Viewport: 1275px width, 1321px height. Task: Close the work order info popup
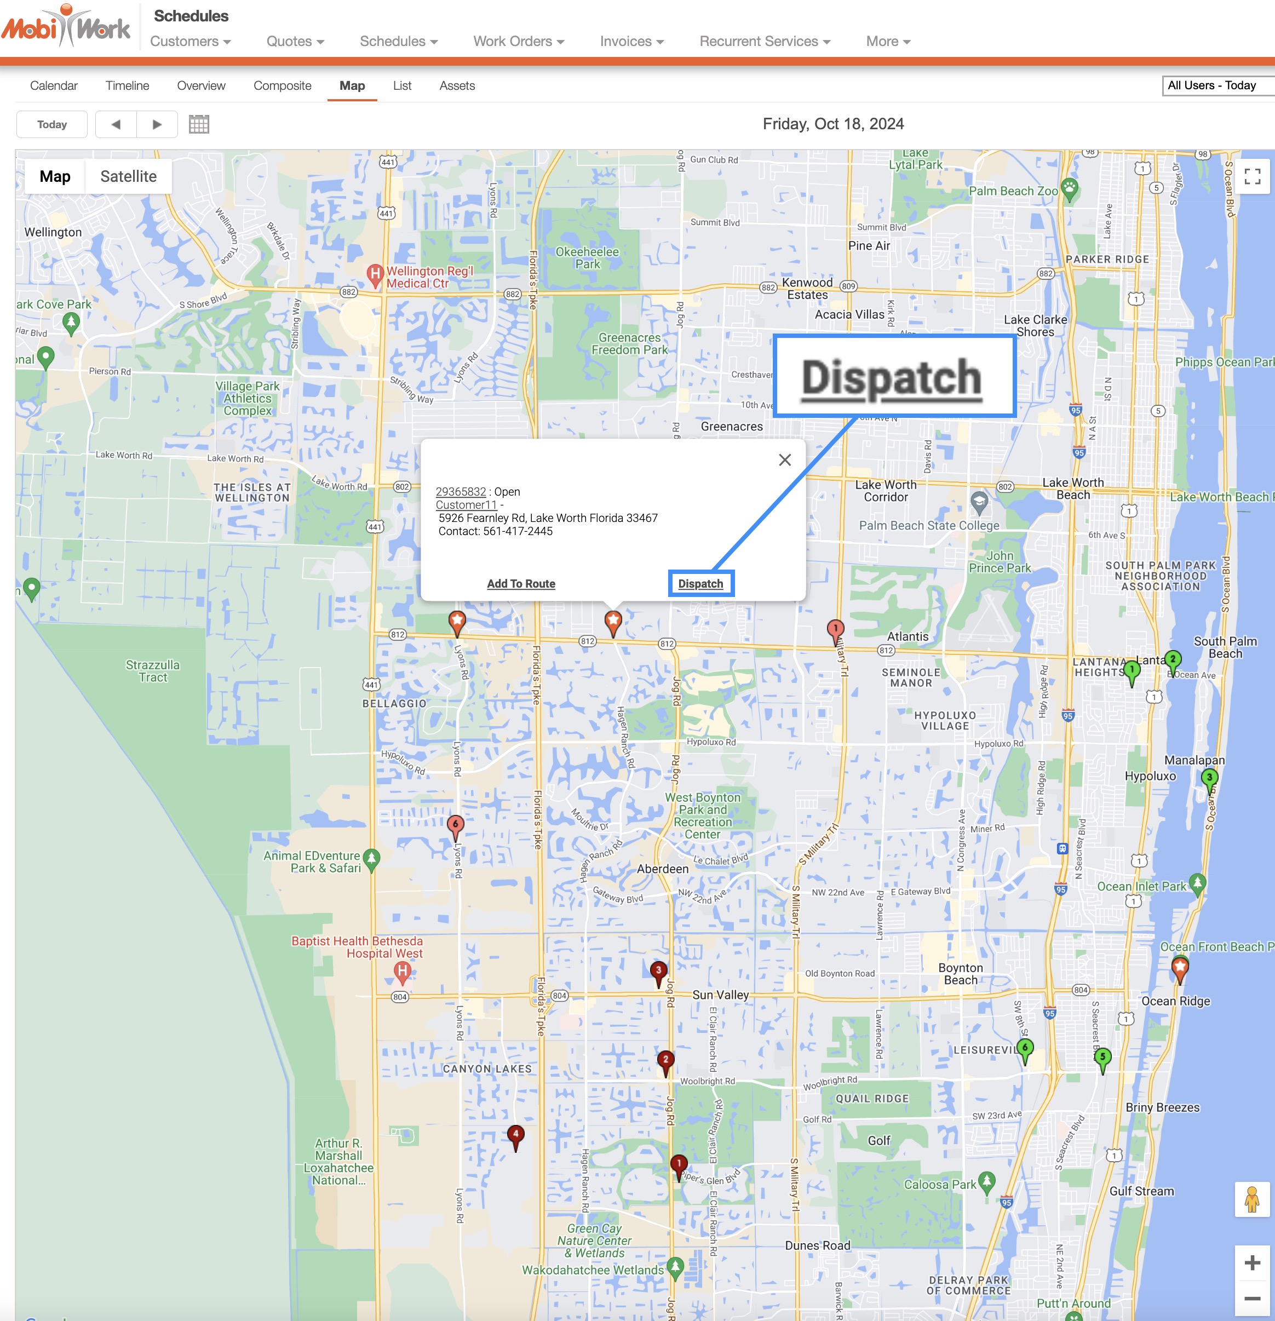784,460
